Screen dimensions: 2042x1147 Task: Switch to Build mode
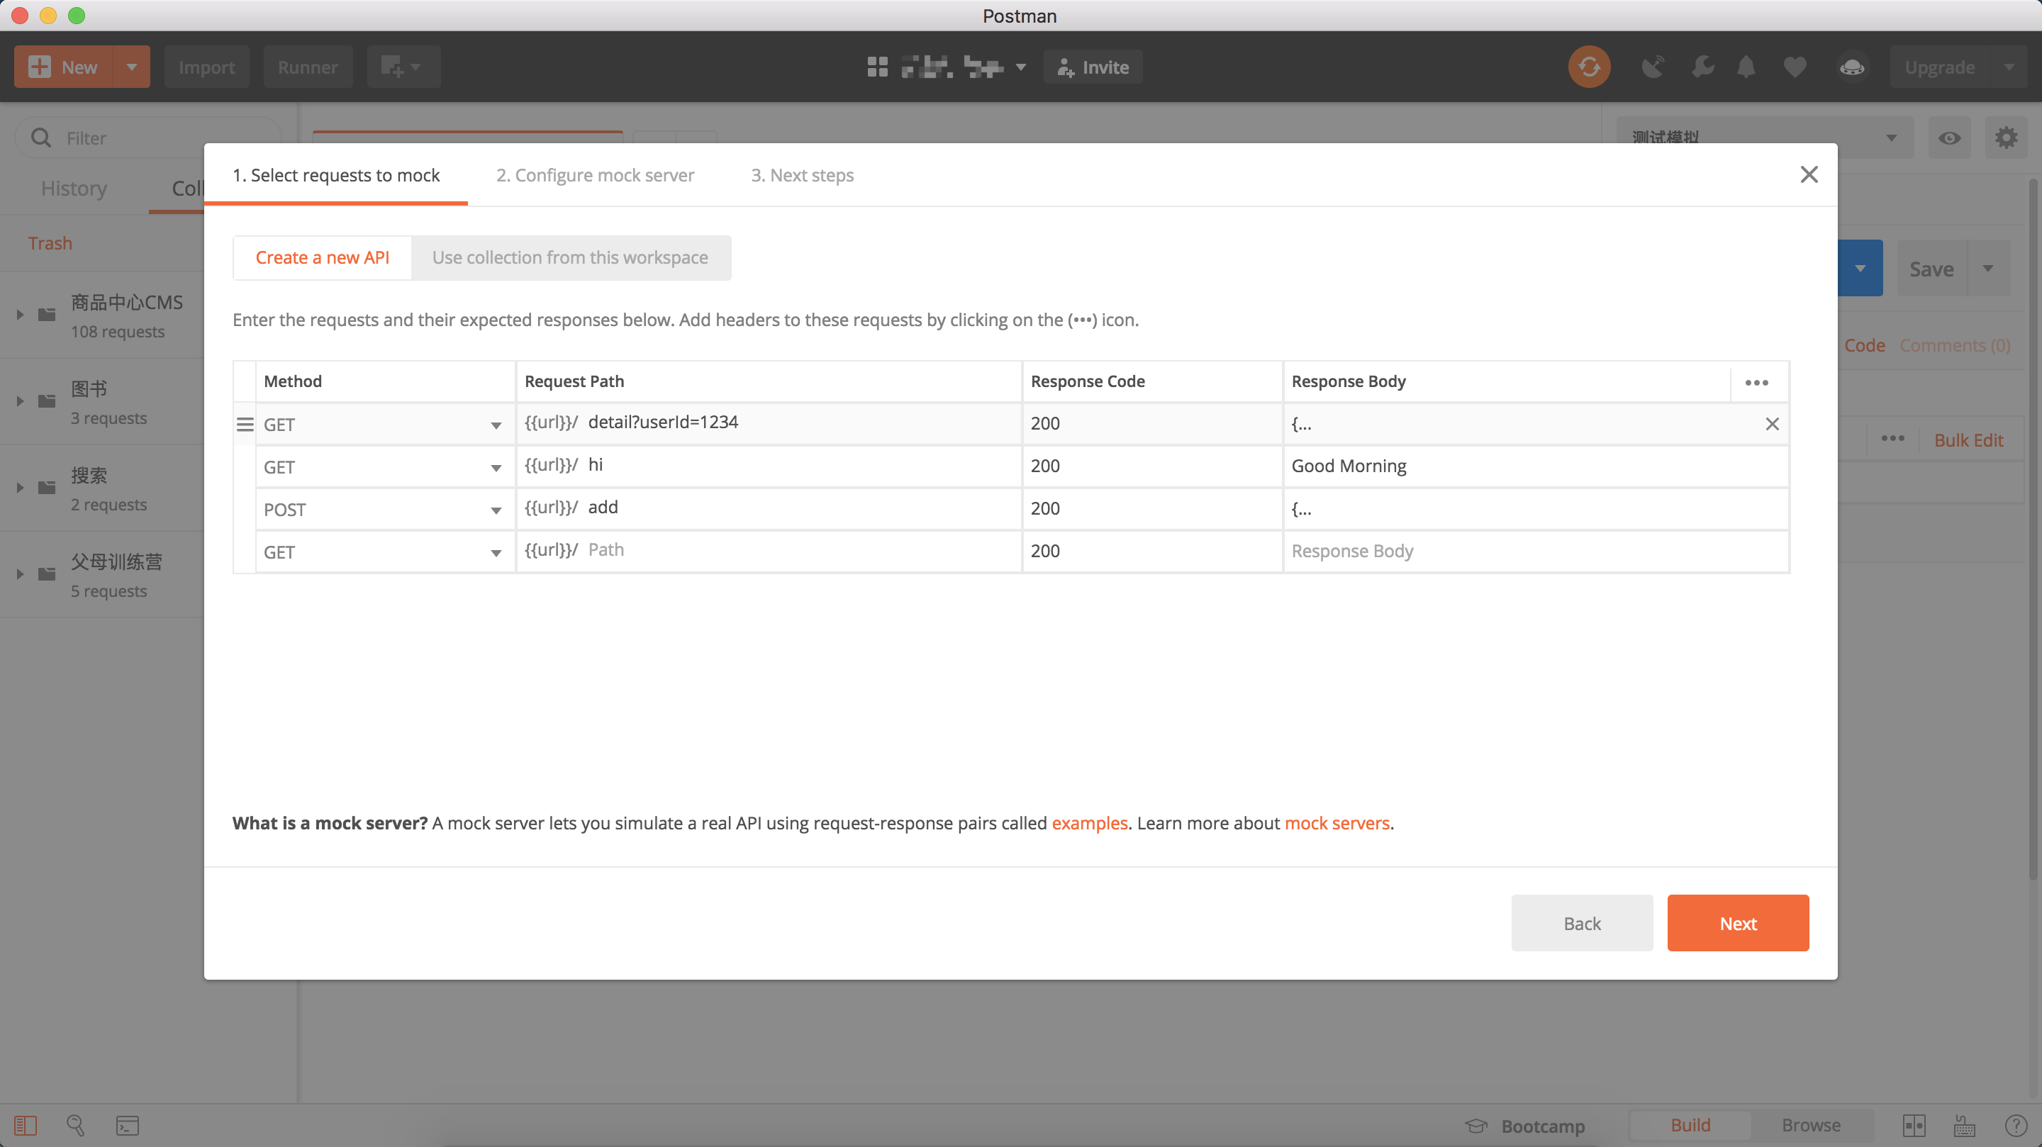(x=1690, y=1126)
